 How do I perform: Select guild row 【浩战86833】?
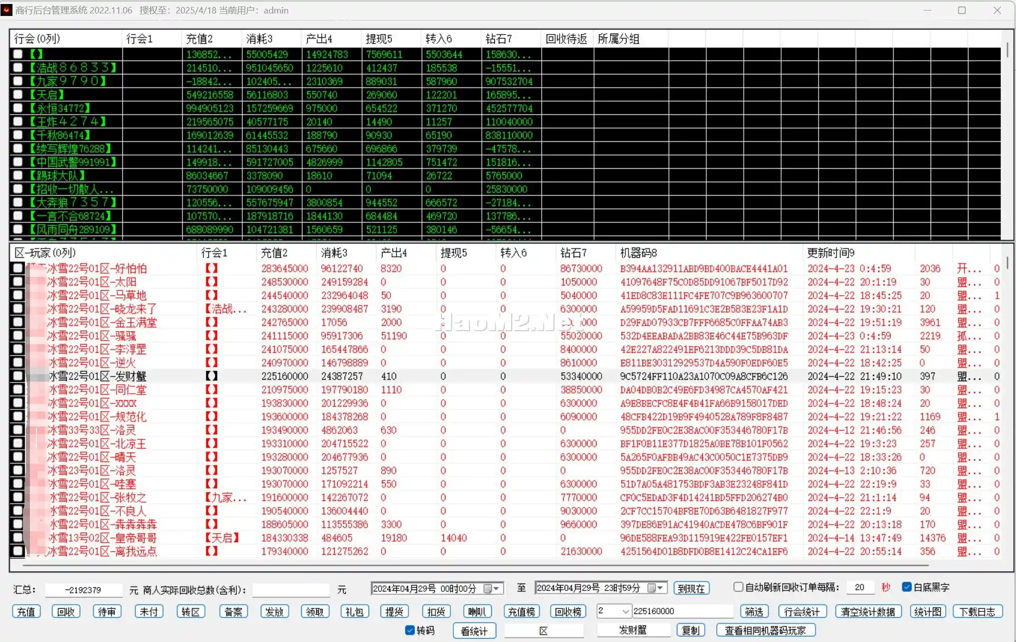[505, 67]
